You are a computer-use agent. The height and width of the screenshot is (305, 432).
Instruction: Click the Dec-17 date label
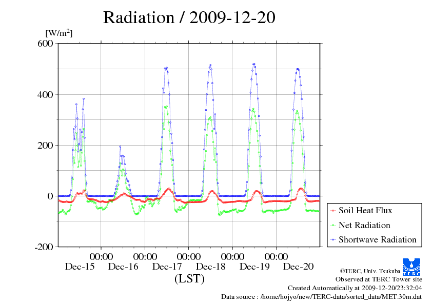pyautogui.click(x=167, y=267)
